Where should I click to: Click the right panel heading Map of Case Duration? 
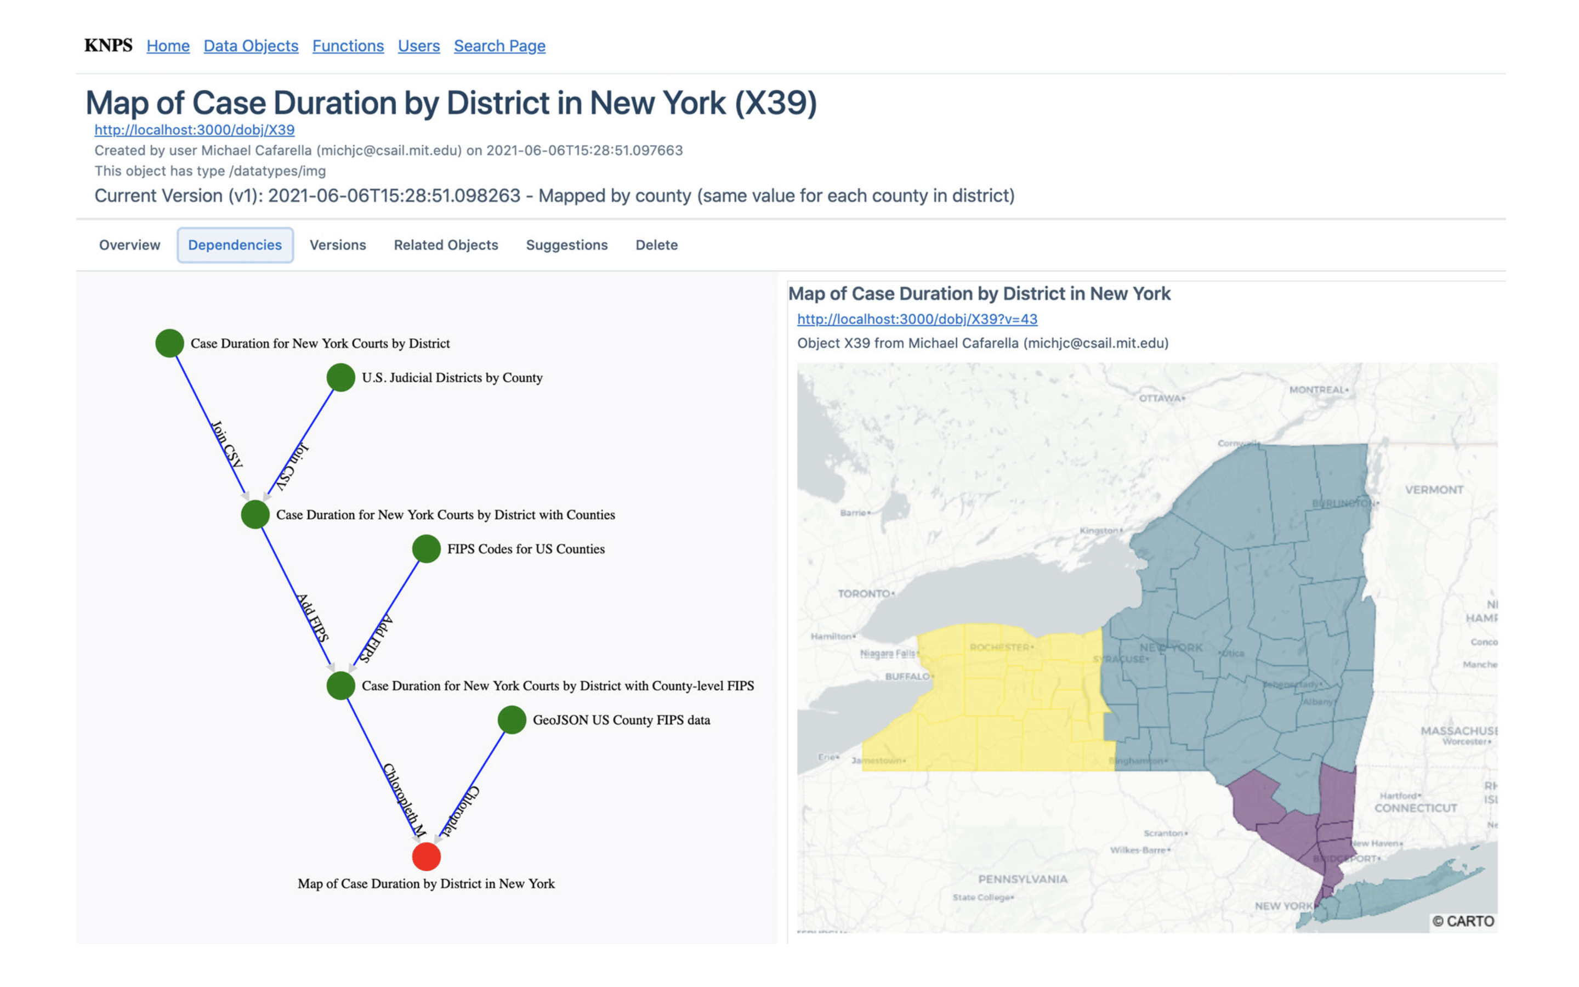[979, 294]
